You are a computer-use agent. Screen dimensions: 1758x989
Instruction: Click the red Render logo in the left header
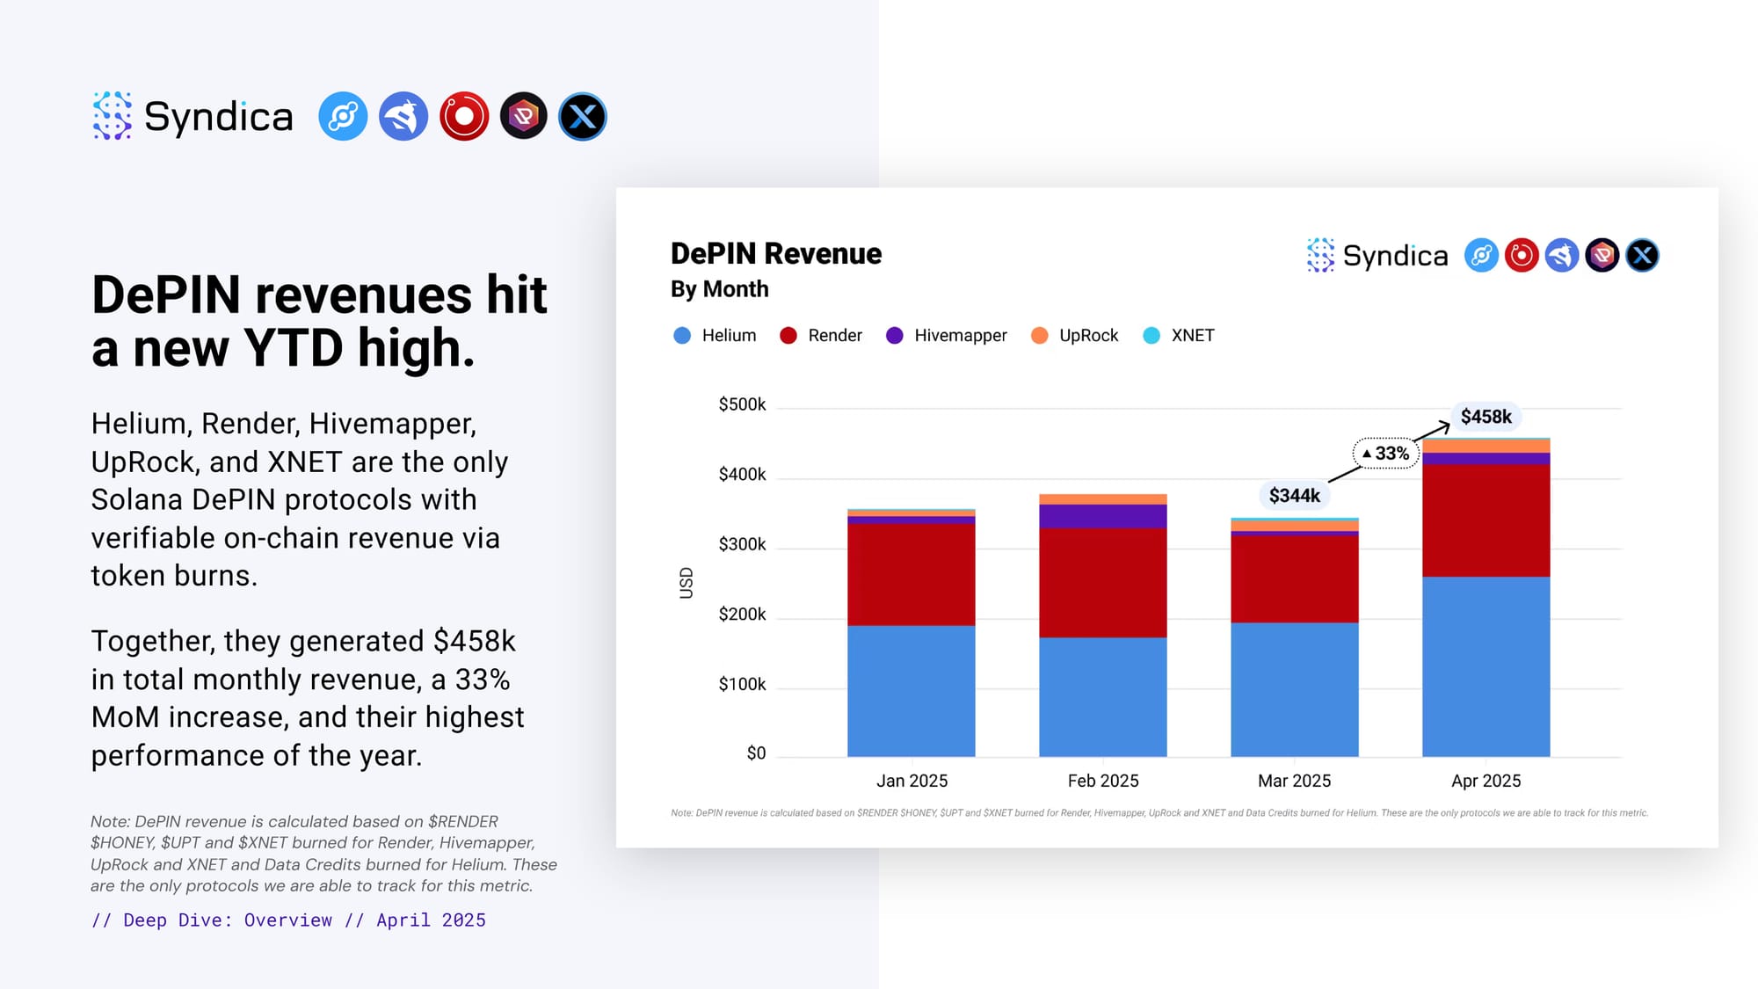[x=464, y=116]
